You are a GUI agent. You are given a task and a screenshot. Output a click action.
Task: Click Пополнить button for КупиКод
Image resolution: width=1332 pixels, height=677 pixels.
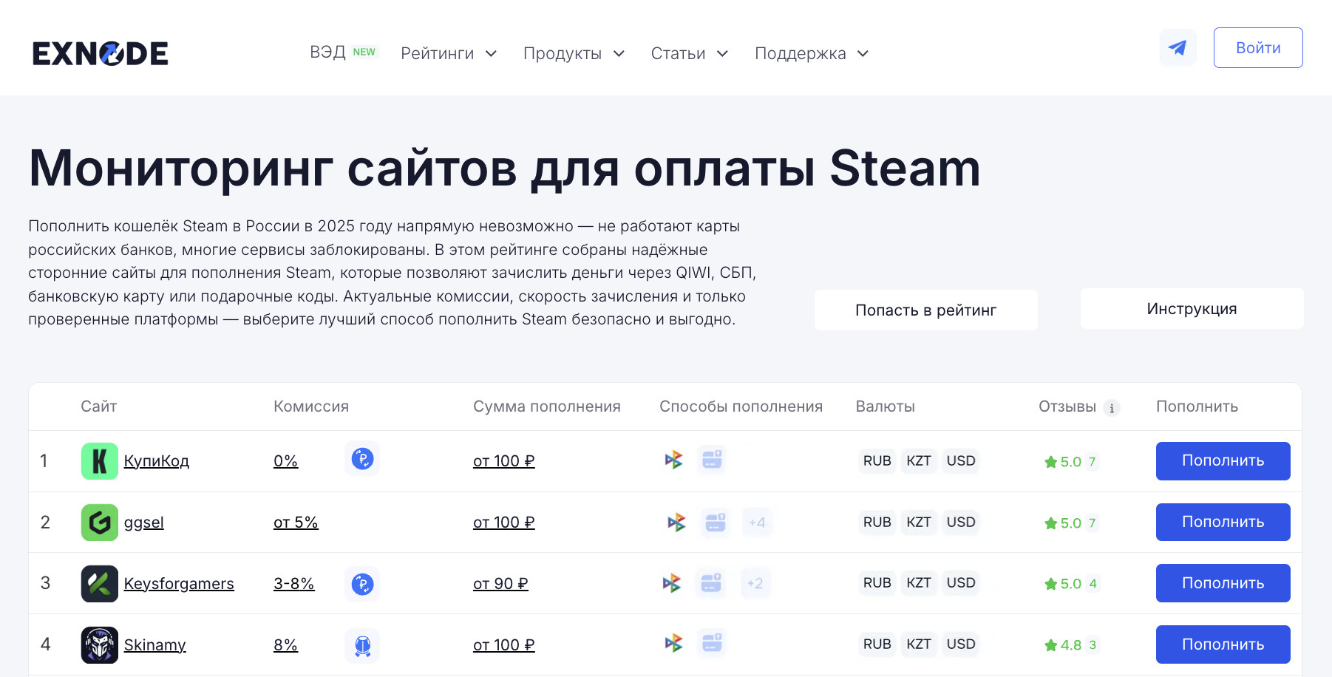[x=1223, y=461]
